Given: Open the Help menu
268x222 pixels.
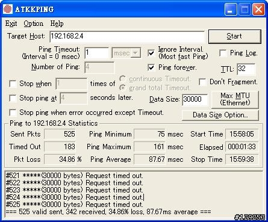Looking at the screenshot, I should 57,23.
